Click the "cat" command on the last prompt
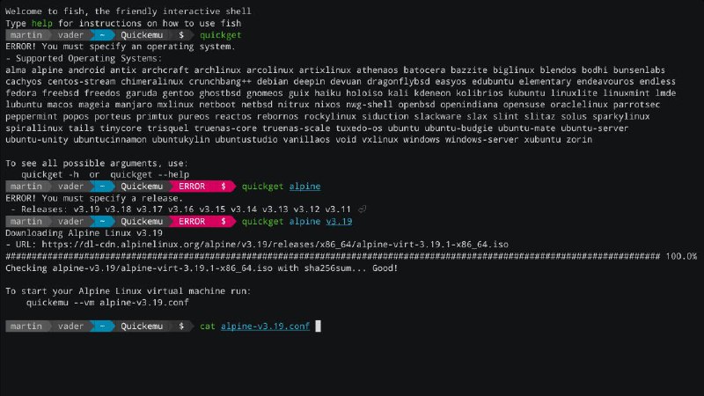 pyautogui.click(x=208, y=326)
